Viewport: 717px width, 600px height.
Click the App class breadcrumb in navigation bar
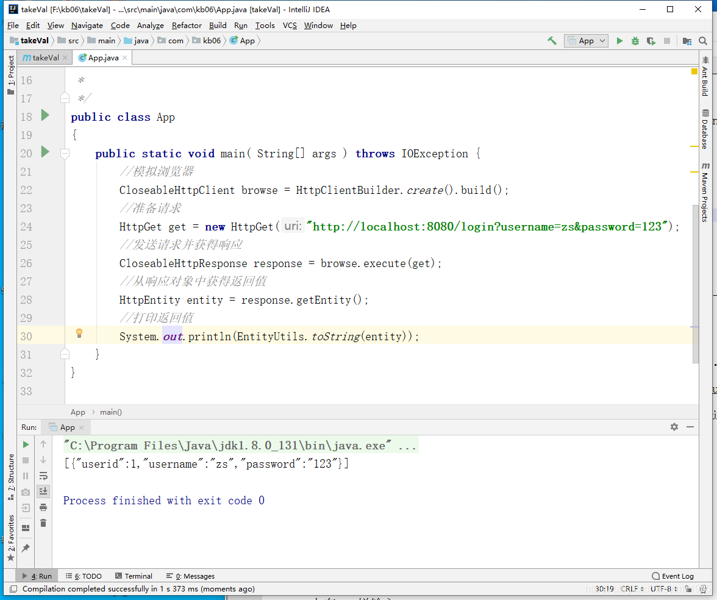[243, 41]
